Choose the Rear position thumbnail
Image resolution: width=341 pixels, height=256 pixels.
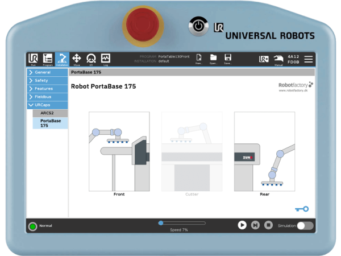pos(264,151)
